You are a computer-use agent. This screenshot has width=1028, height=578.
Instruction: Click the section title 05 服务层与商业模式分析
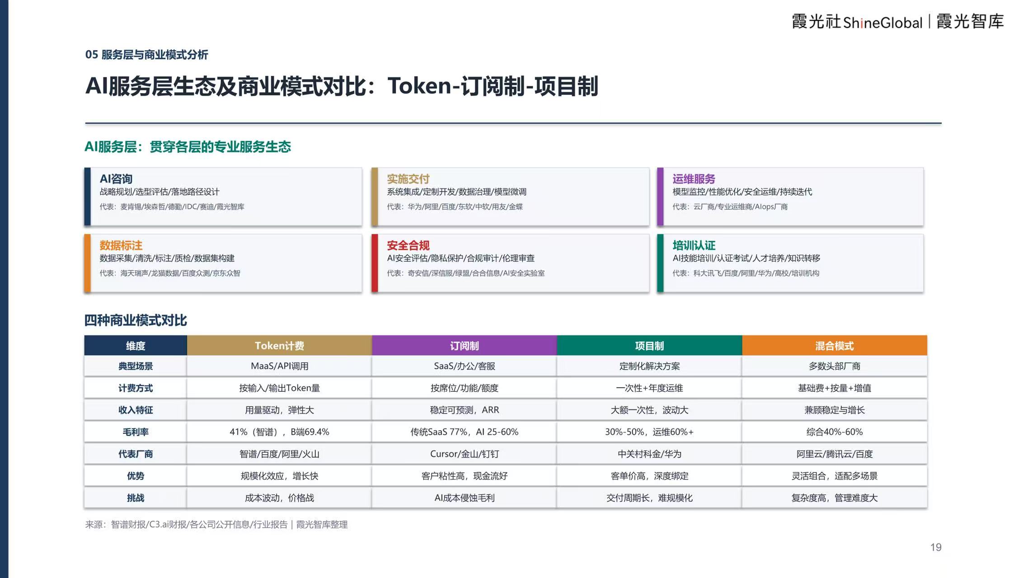pyautogui.click(x=146, y=55)
